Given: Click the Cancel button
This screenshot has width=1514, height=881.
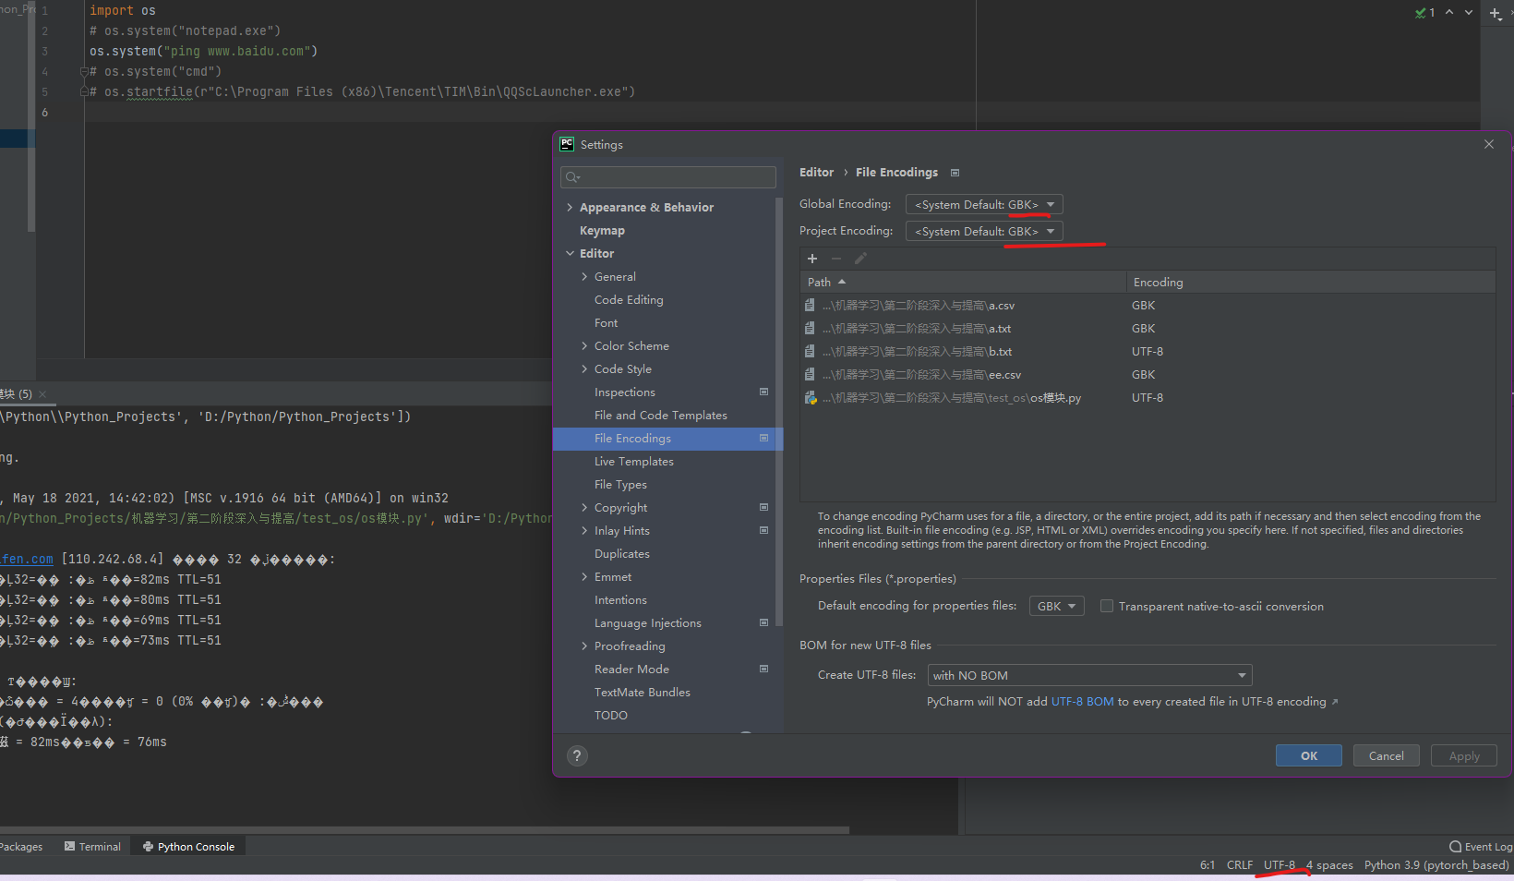Looking at the screenshot, I should [1387, 755].
